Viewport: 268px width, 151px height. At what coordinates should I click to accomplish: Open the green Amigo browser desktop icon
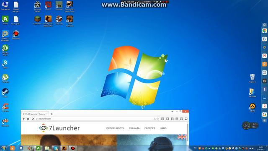pyautogui.click(x=5, y=20)
